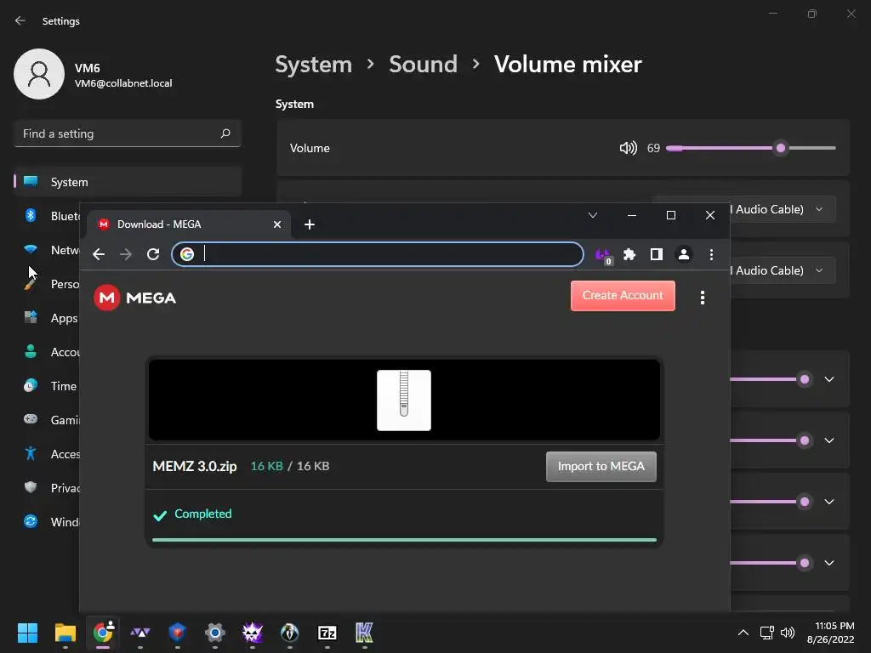Open the Chrome profile avatar
871x653 pixels.
tap(684, 254)
